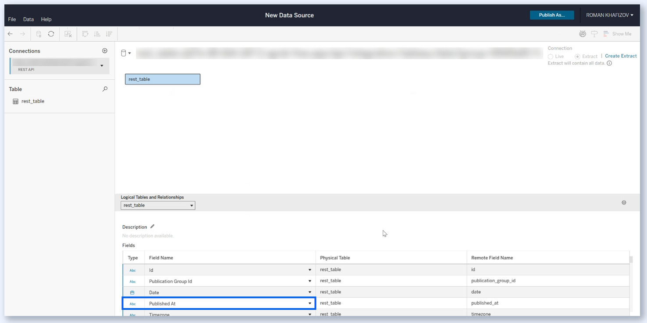
Task: Click the Show Me button
Action: click(x=618, y=34)
